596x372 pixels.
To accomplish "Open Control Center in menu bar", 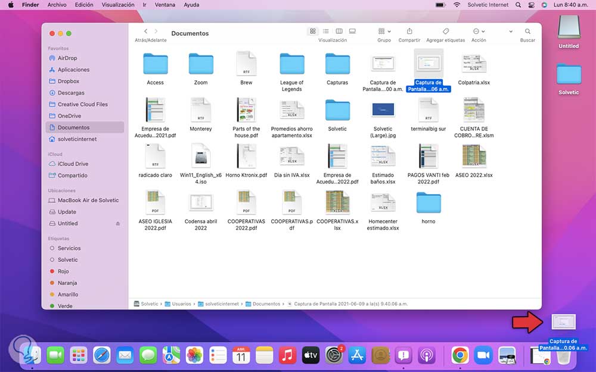I will click(532, 5).
